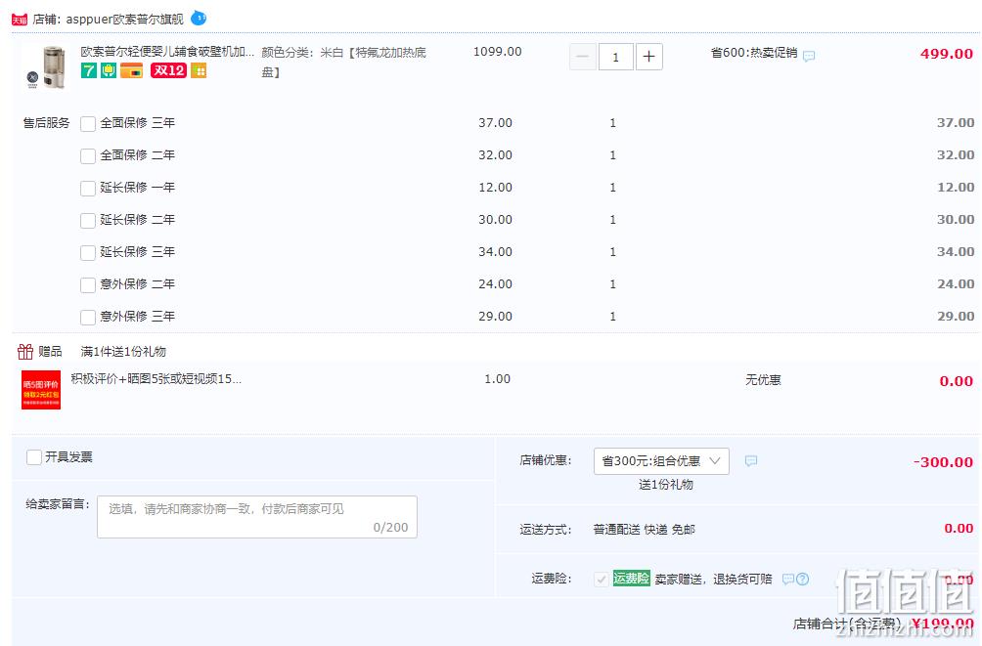Click the green 运费险 label badge
Viewport: 982px width, 646px height.
coord(631,579)
